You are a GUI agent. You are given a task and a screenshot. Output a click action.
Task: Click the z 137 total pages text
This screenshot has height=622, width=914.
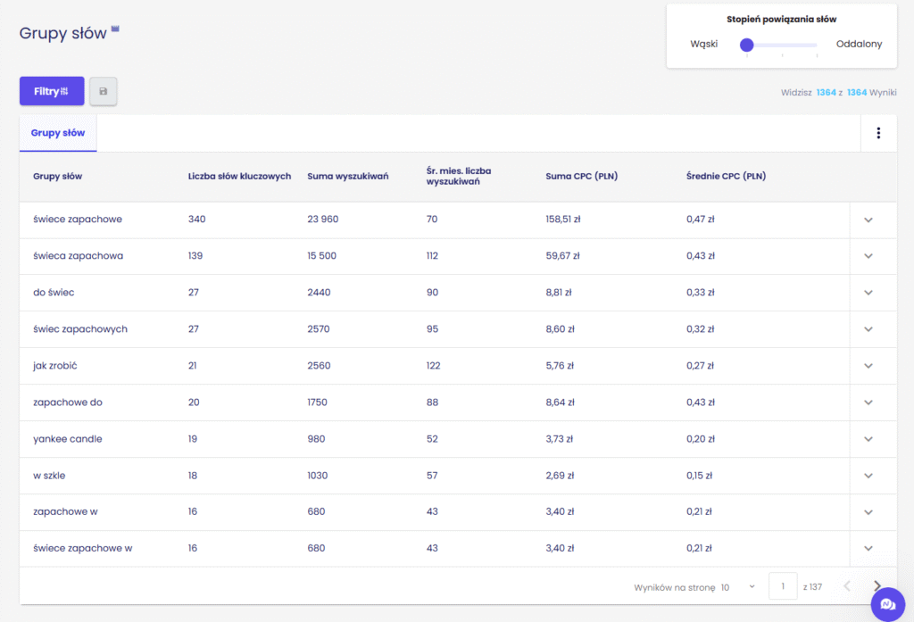[812, 587]
